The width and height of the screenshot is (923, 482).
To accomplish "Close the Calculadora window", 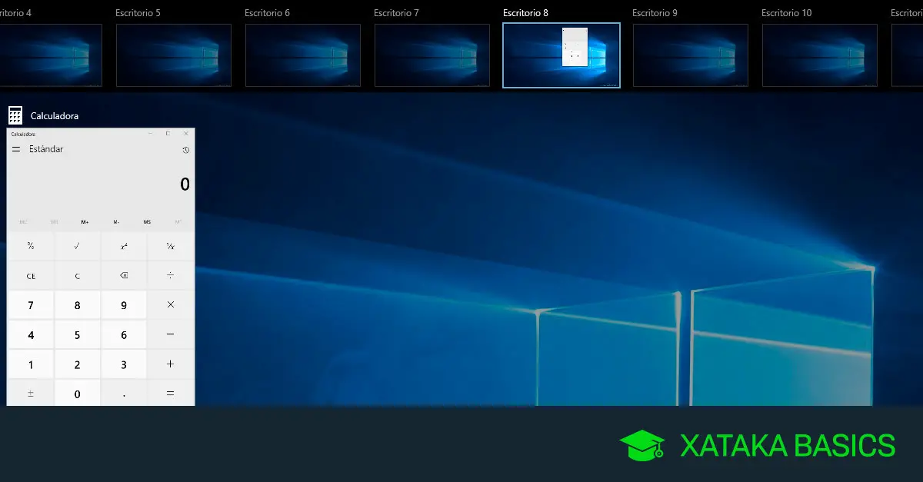I will coord(185,134).
